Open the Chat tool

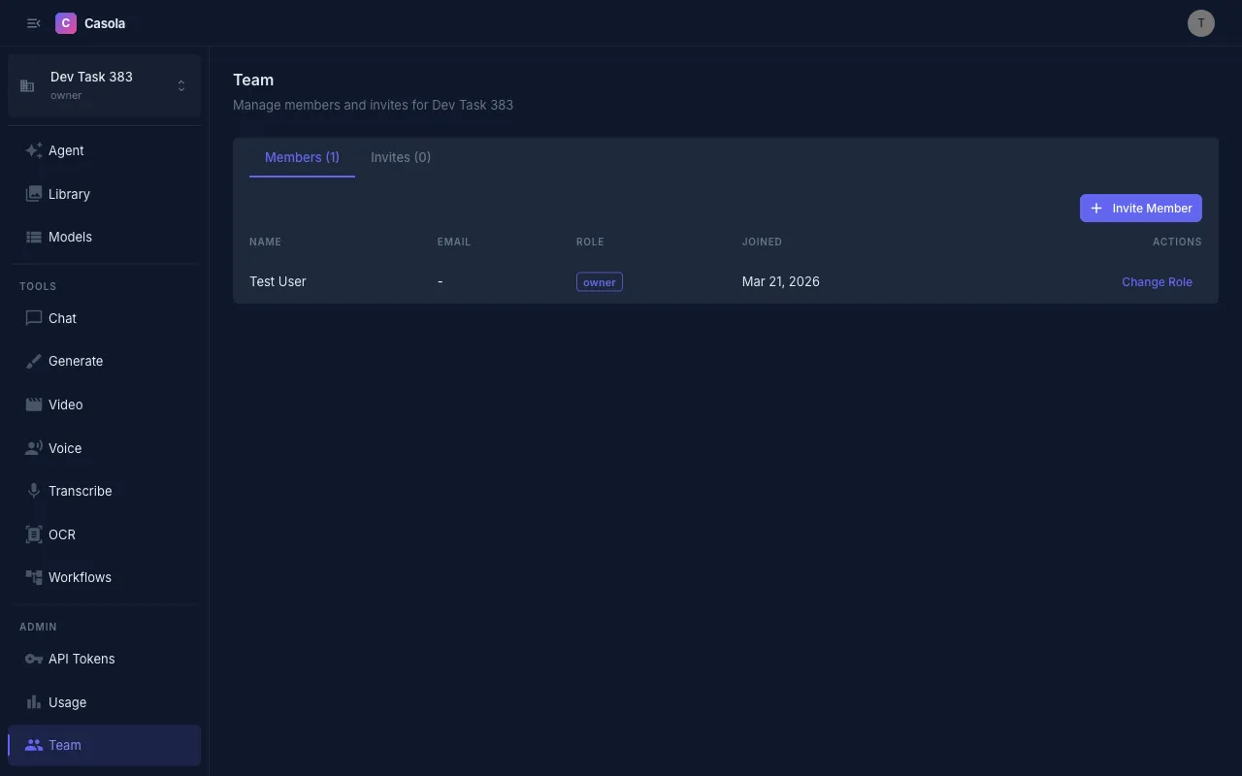(62, 318)
